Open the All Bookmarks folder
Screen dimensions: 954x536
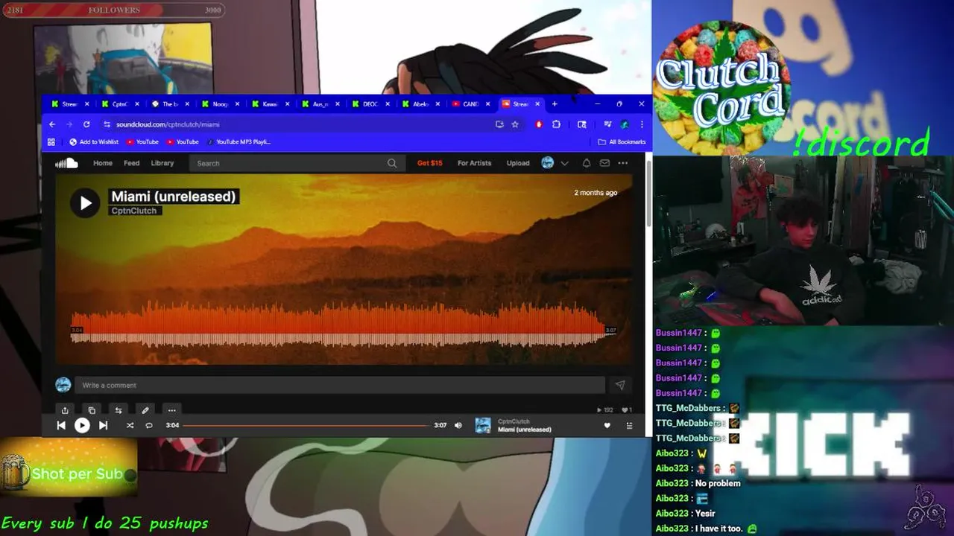pyautogui.click(x=622, y=141)
